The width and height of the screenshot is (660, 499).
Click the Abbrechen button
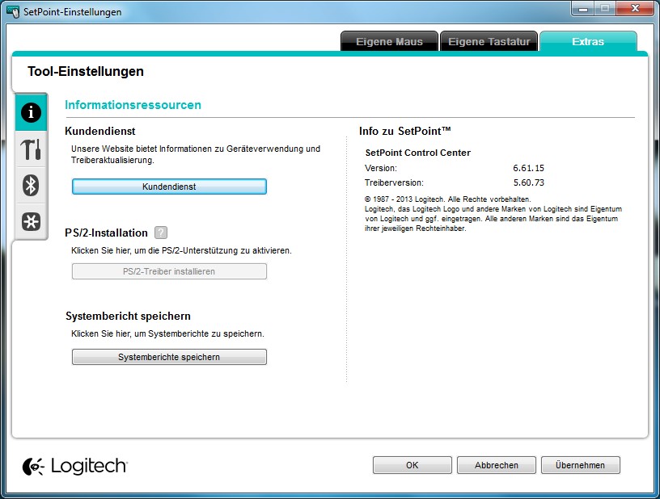click(x=497, y=465)
